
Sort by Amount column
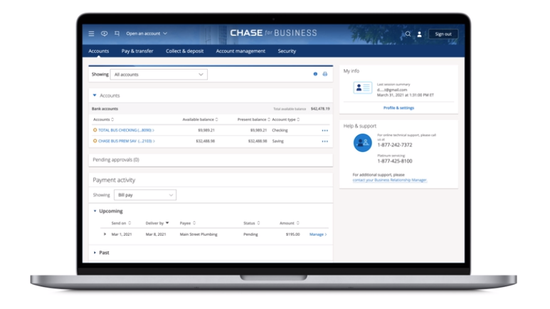tap(290, 223)
